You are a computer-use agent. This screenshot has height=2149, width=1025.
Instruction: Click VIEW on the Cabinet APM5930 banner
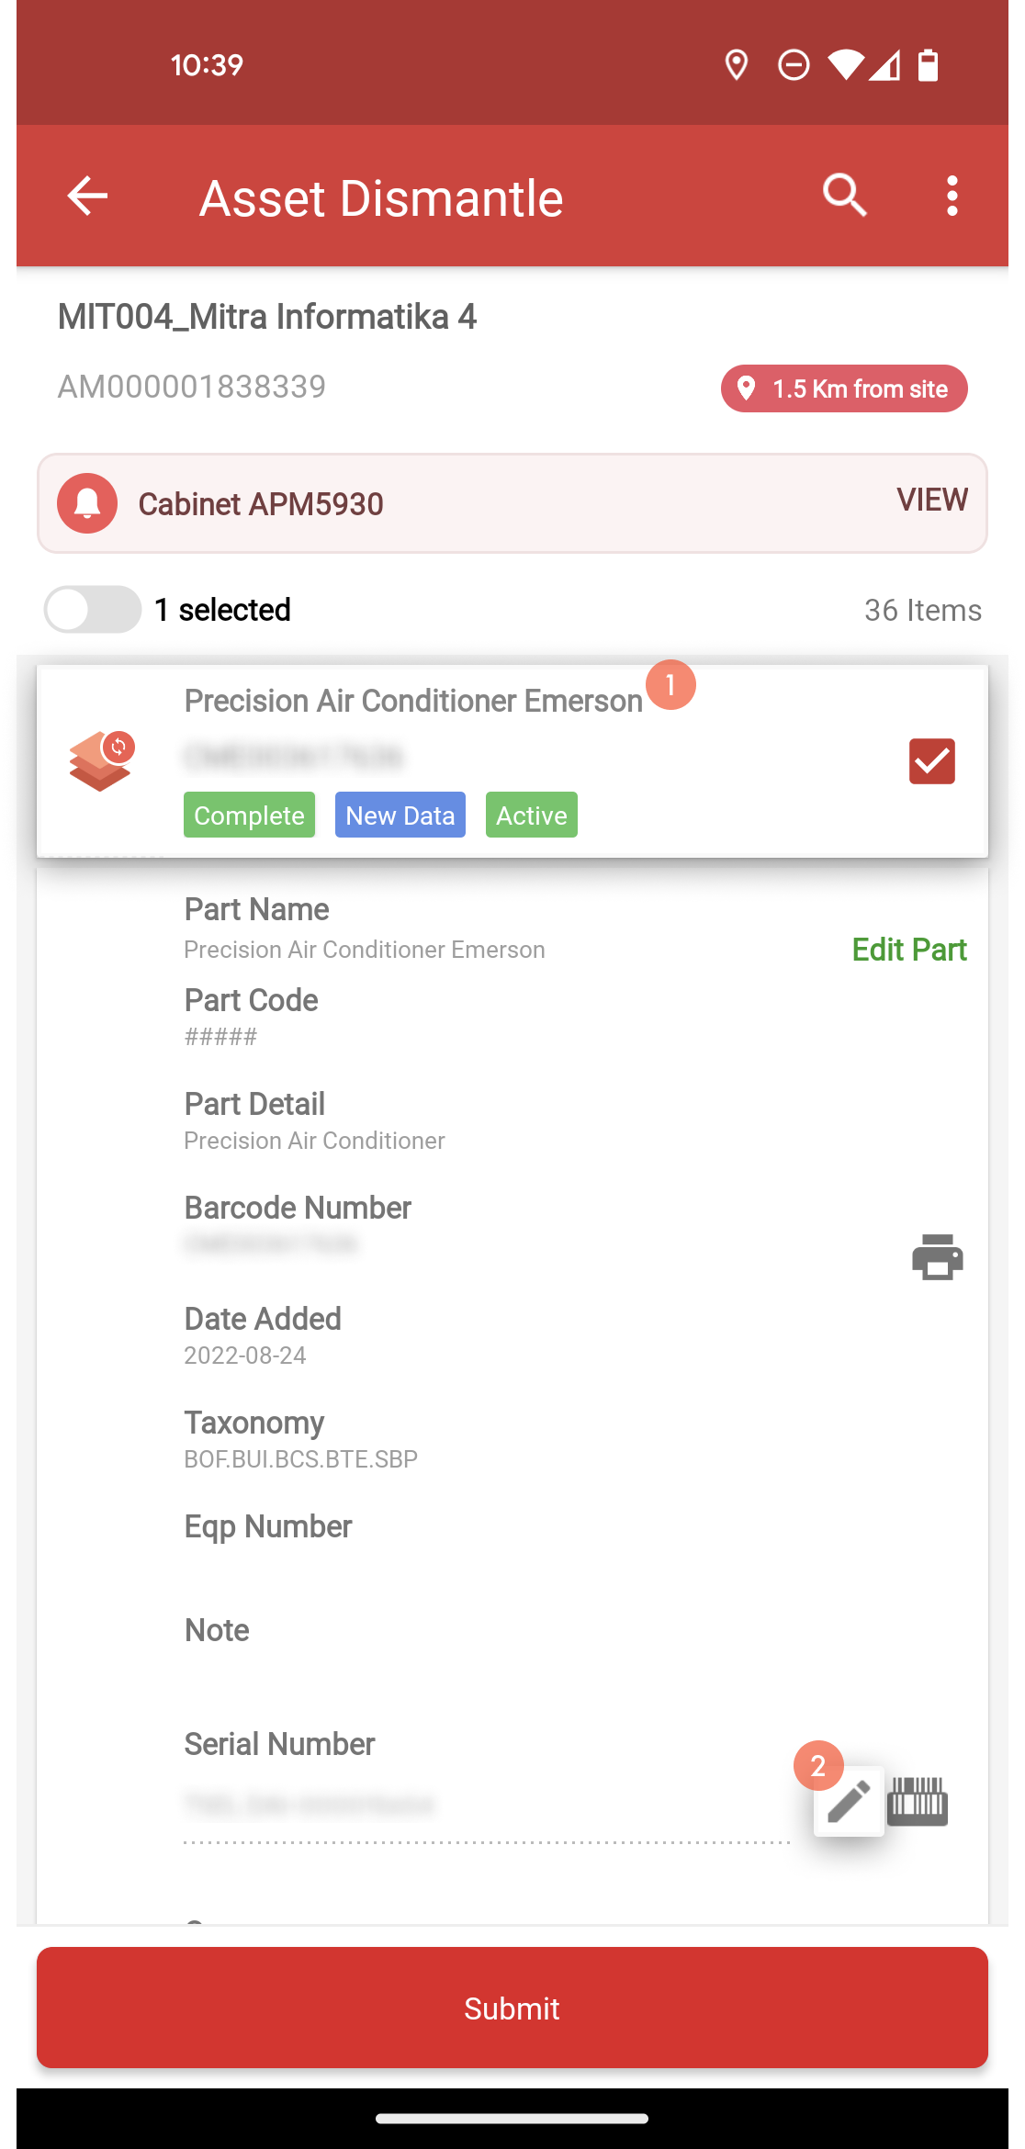[x=932, y=500]
